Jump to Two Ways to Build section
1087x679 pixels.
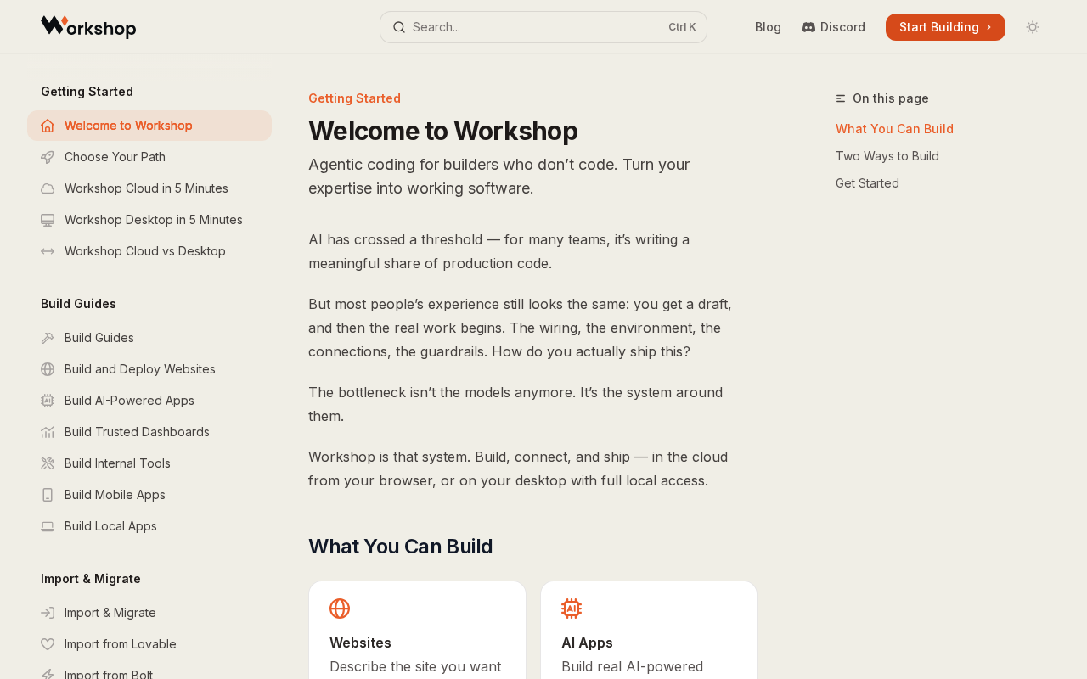coord(887,156)
